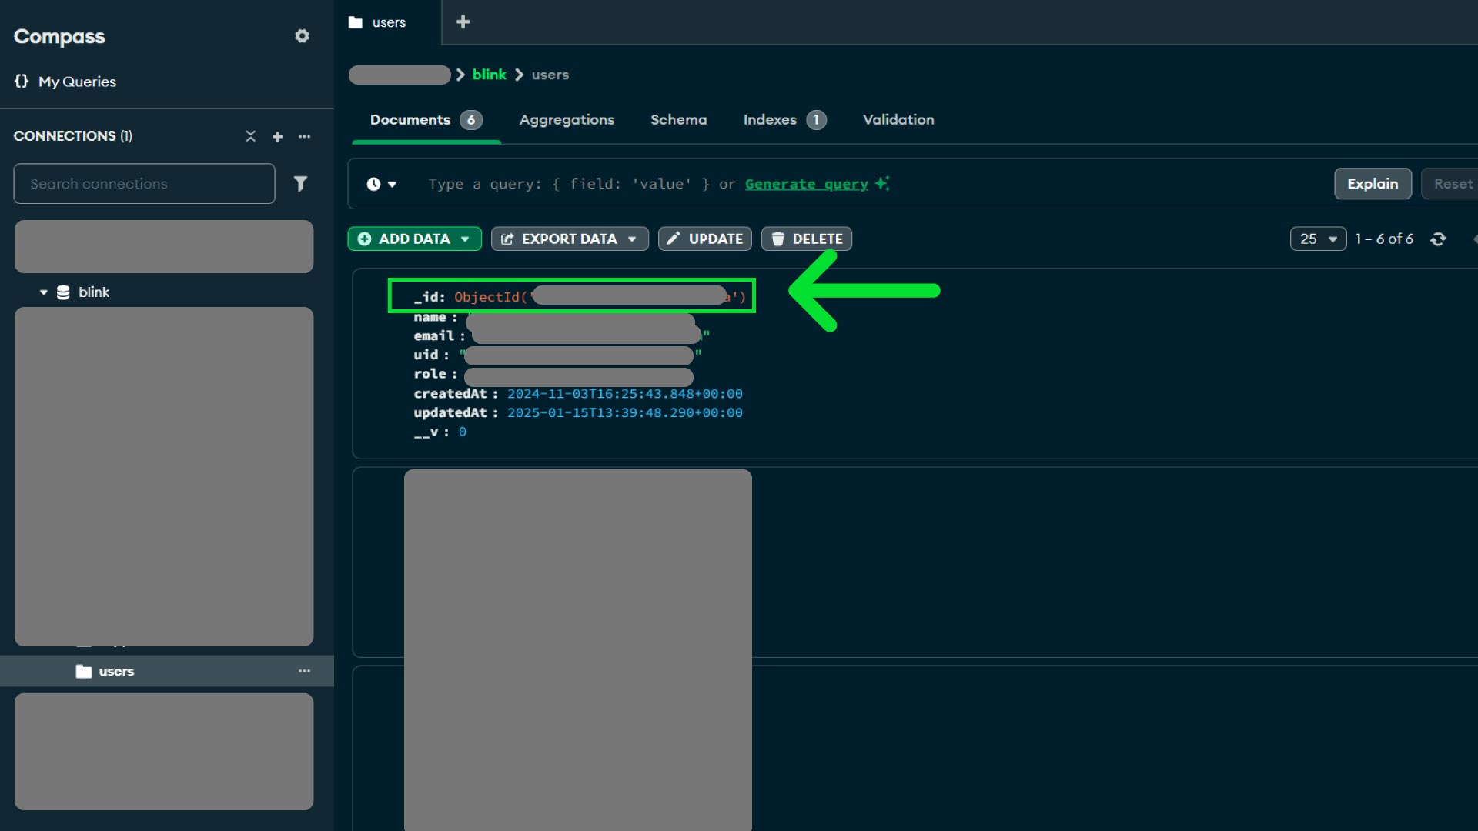Click updatedAt value 2025-01-15T13:39:48.290+00:00
Screen dimensions: 1478x831
coord(625,413)
